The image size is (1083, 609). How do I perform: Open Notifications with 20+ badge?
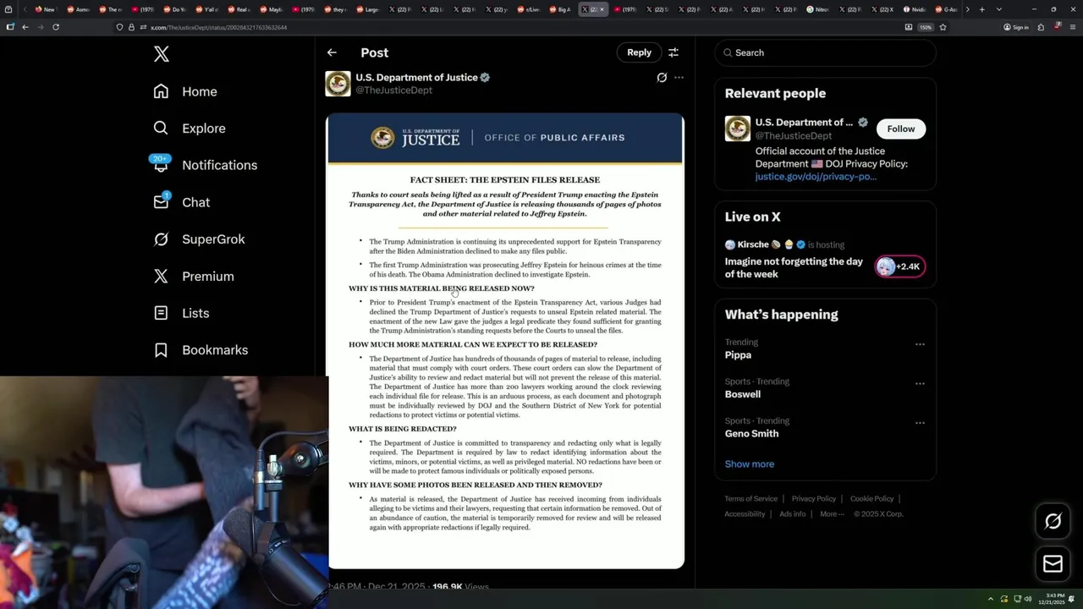tap(205, 165)
